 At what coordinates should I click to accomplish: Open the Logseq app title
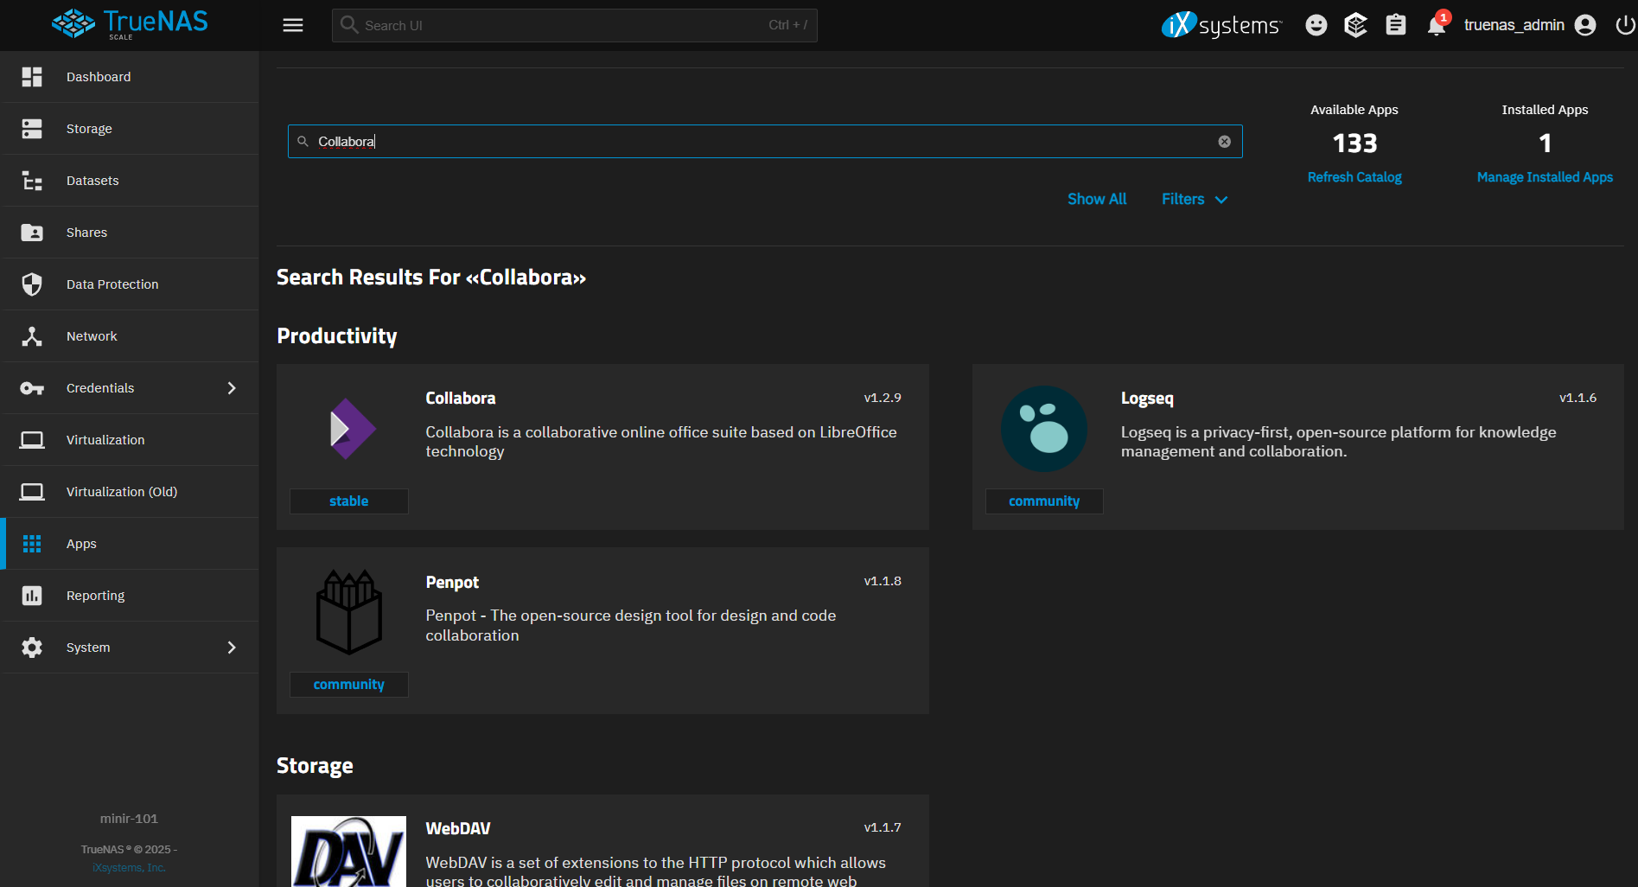pyautogui.click(x=1147, y=399)
